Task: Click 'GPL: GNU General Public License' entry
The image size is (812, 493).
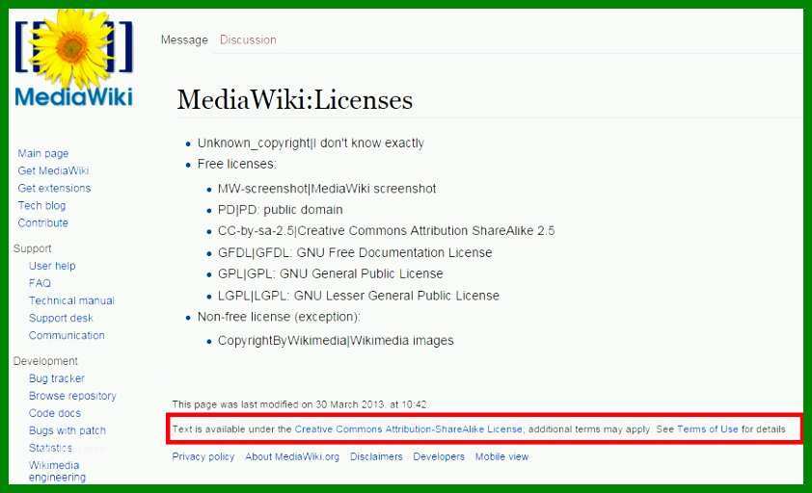Action: click(331, 273)
